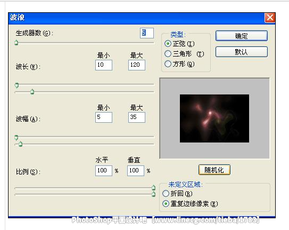Click the 水平 scale percentage field
The width and height of the screenshot is (289, 230).
click(104, 171)
